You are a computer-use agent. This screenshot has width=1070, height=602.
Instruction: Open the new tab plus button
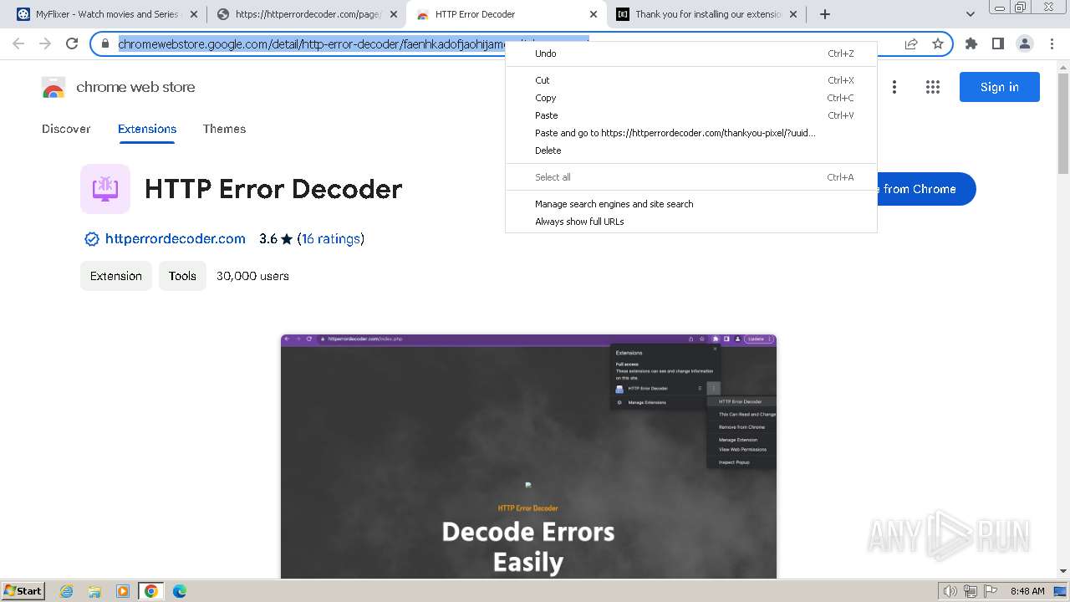click(x=825, y=14)
